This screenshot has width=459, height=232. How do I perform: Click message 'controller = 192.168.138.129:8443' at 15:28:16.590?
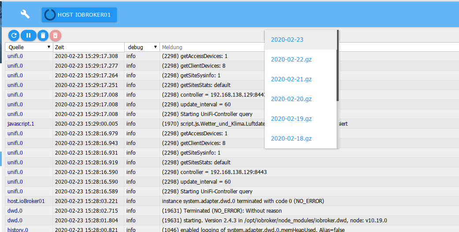point(214,172)
